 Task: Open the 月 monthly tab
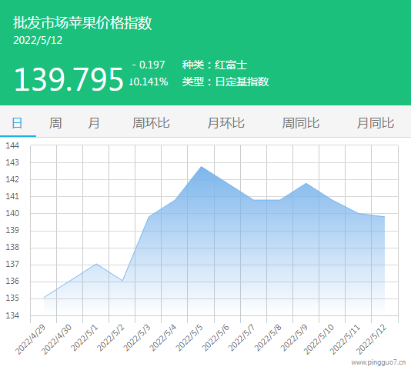click(x=94, y=123)
